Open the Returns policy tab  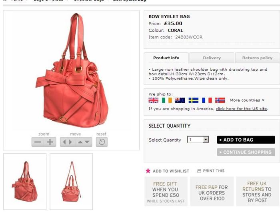[x=257, y=58]
